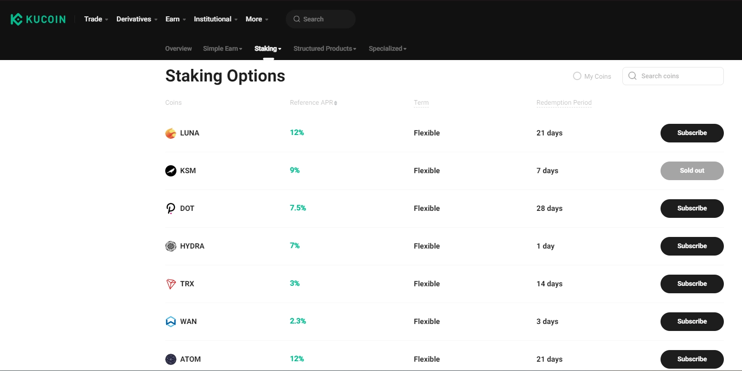The width and height of the screenshot is (742, 371).
Task: Click the KuCoin logo
Action: tap(38, 19)
